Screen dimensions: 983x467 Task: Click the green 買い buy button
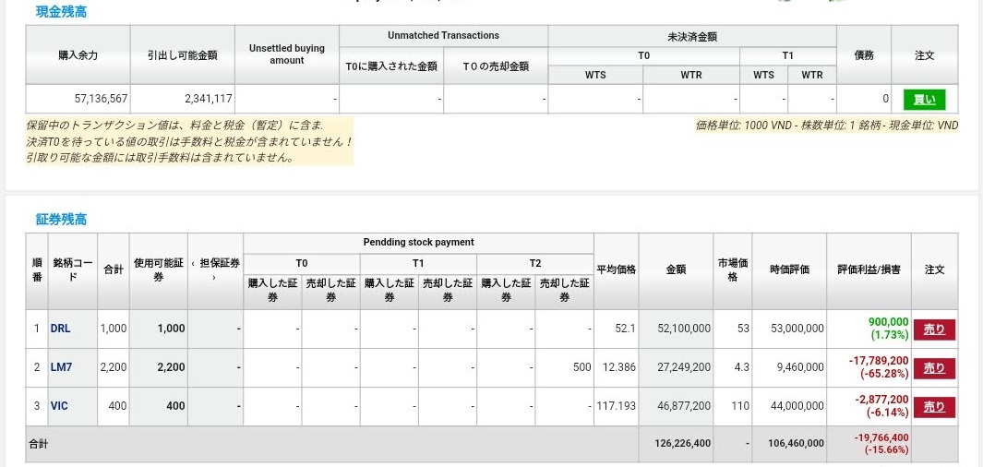point(924,99)
